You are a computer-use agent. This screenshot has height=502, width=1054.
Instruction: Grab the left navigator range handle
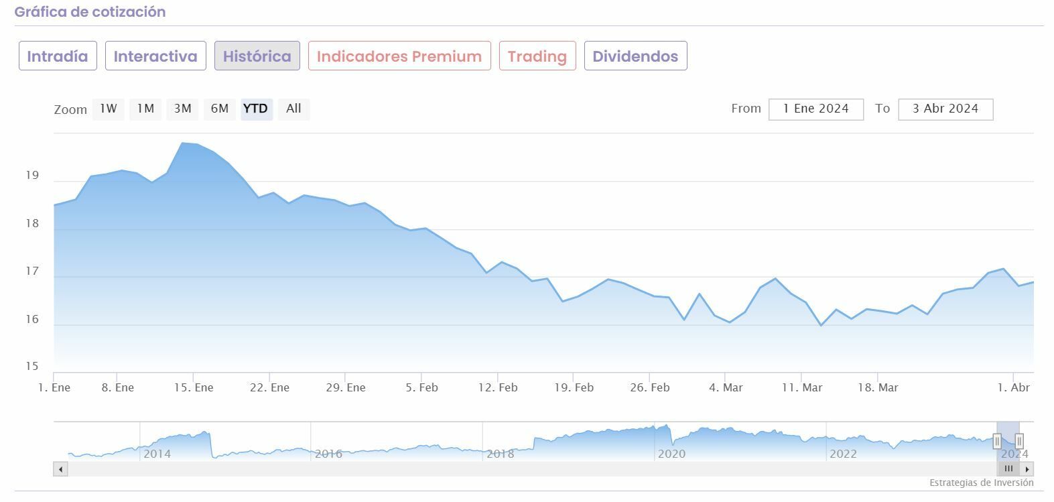[997, 441]
